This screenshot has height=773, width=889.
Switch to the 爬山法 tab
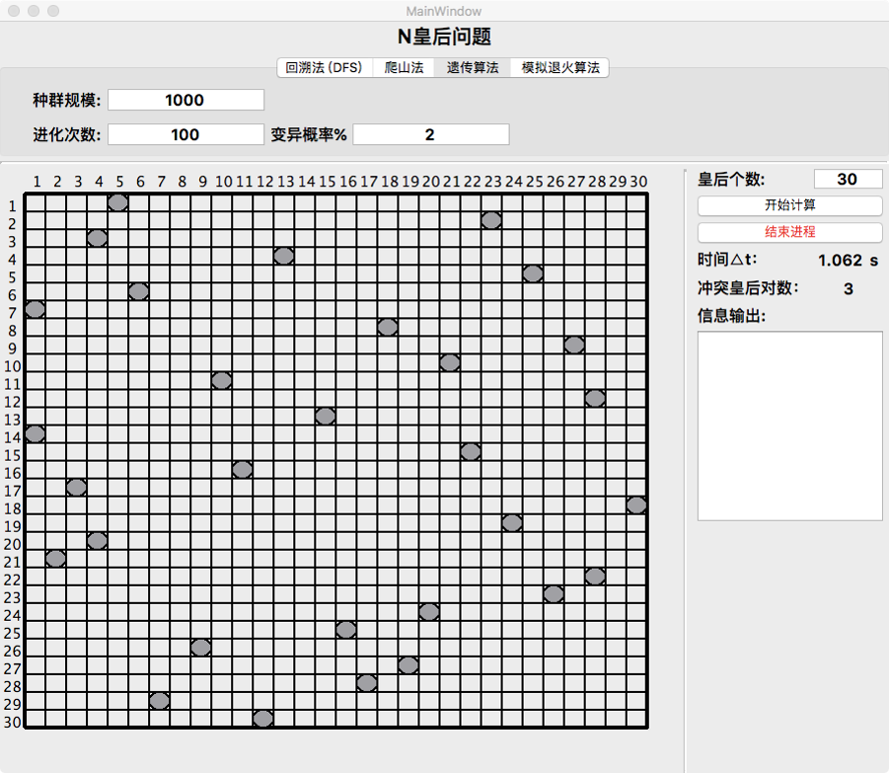pyautogui.click(x=404, y=67)
